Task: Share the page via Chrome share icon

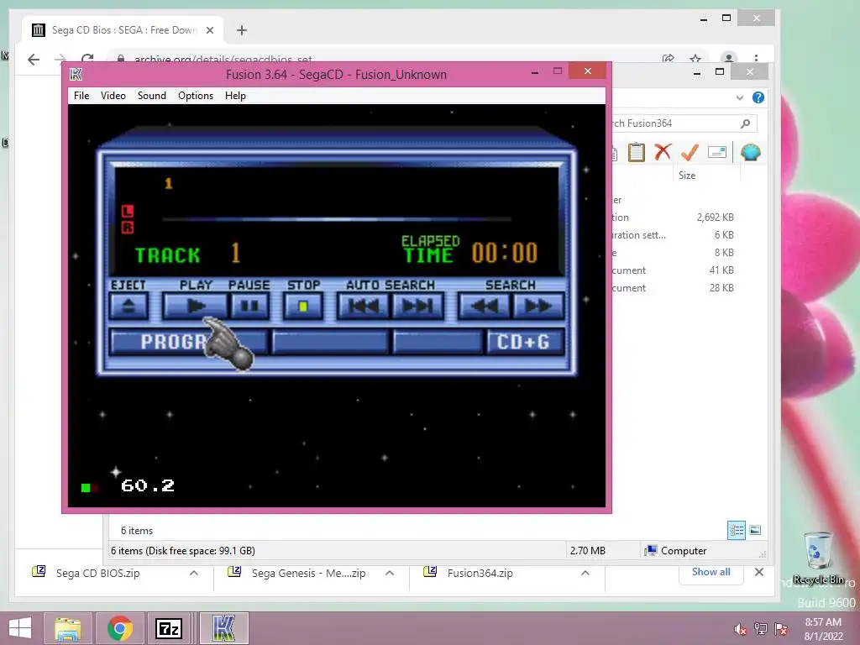Action: [x=668, y=58]
